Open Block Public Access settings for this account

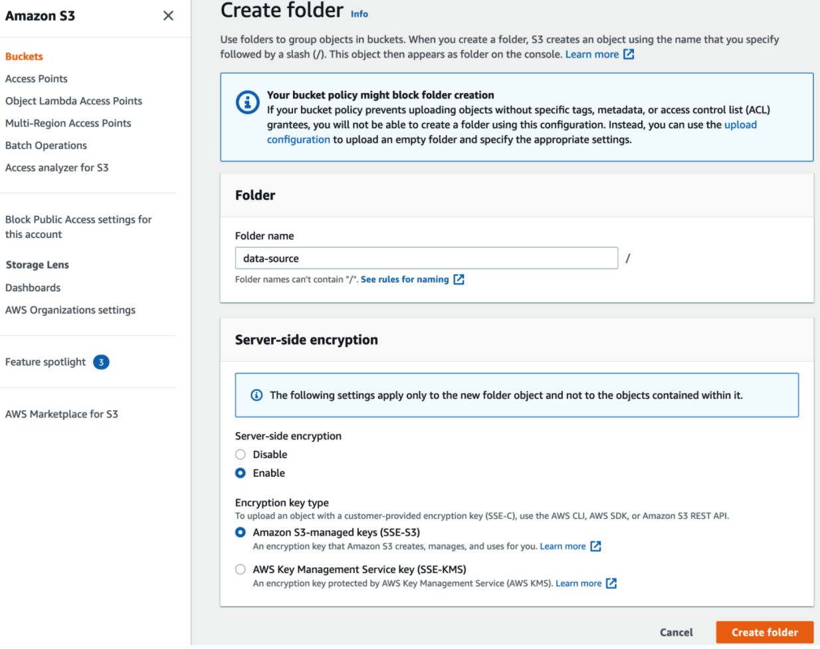pos(78,227)
